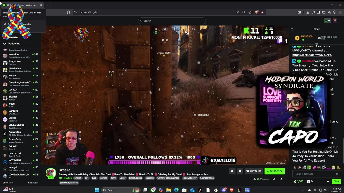This screenshot has width=344, height=193.
Task: Open Novad channel playing ARC Raiders
Action: (21, 77)
